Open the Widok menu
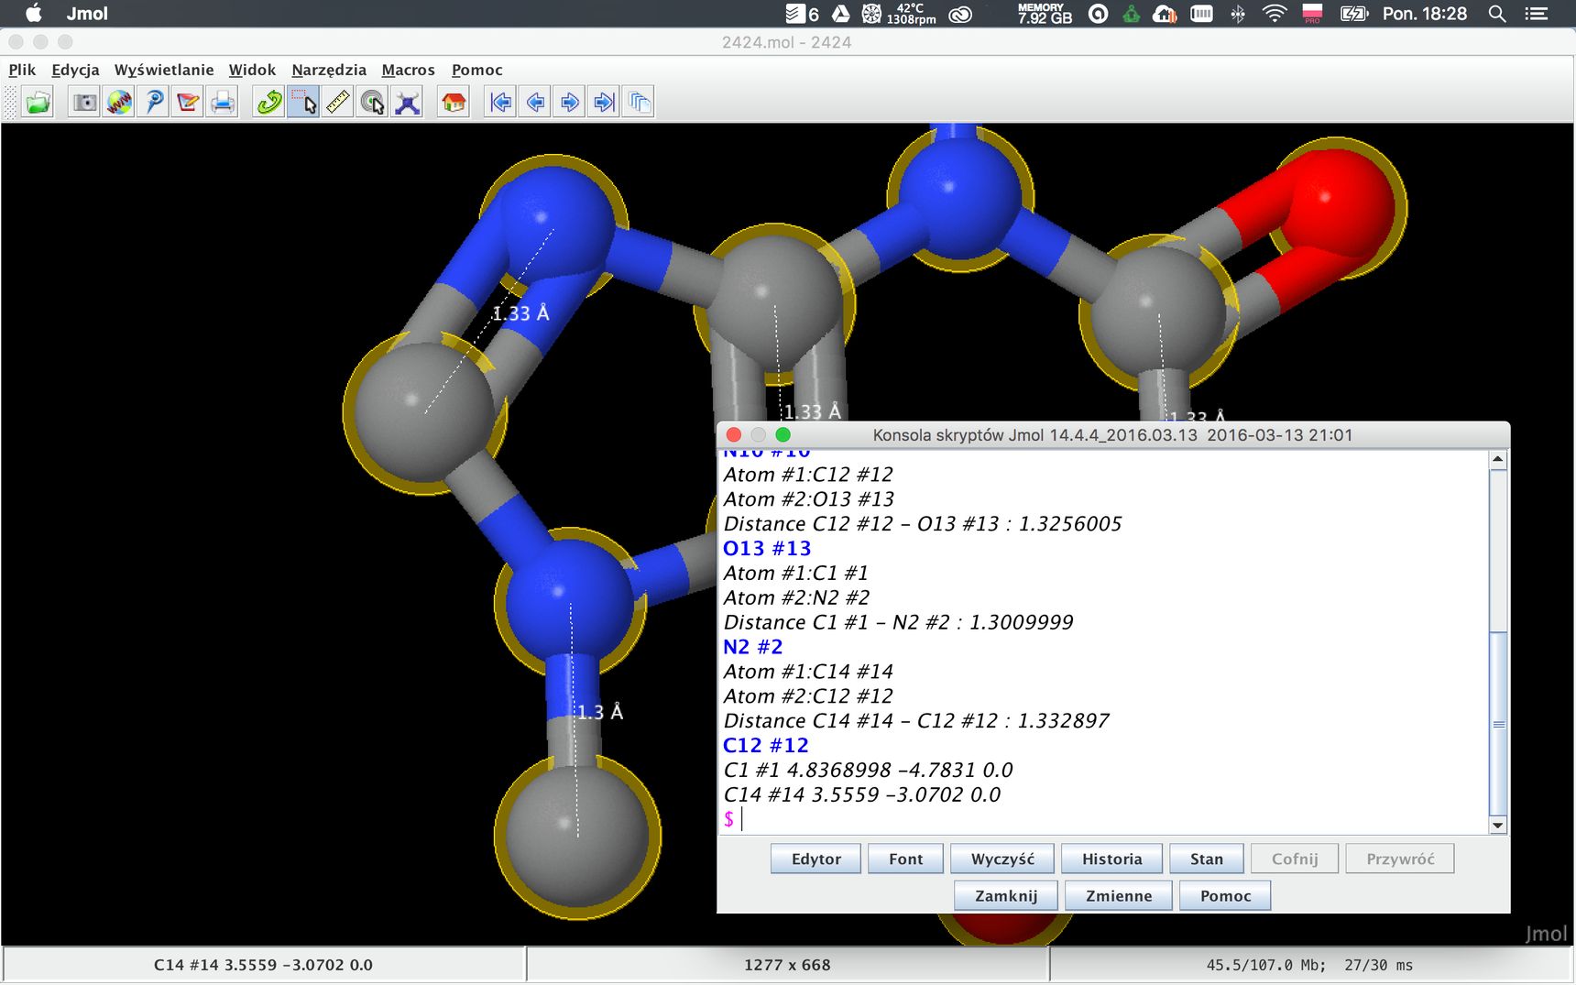 pos(252,70)
